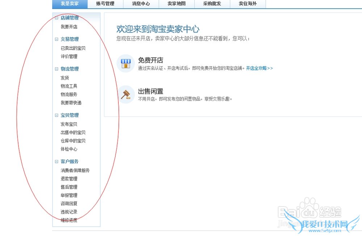Viewport: 362px width, 236px height.
Task: Switch to 账号管理 tab
Action: pos(105,4)
